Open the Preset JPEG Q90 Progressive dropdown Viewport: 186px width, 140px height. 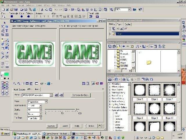[x=51, y=95]
